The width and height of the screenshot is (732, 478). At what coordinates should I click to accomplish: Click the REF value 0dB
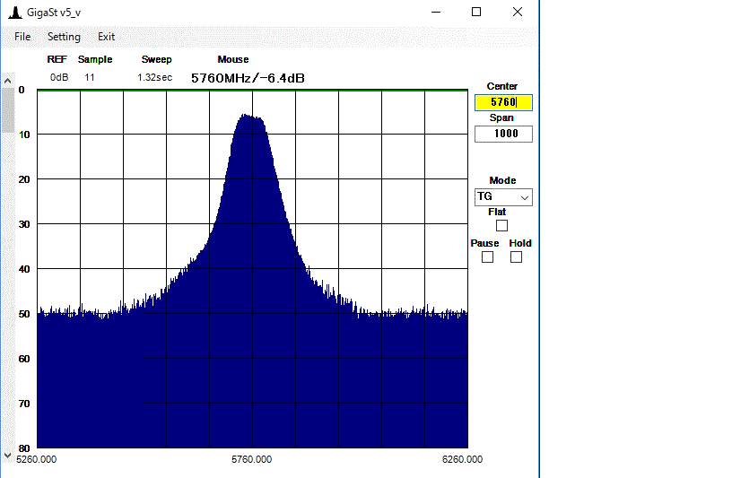[x=58, y=77]
